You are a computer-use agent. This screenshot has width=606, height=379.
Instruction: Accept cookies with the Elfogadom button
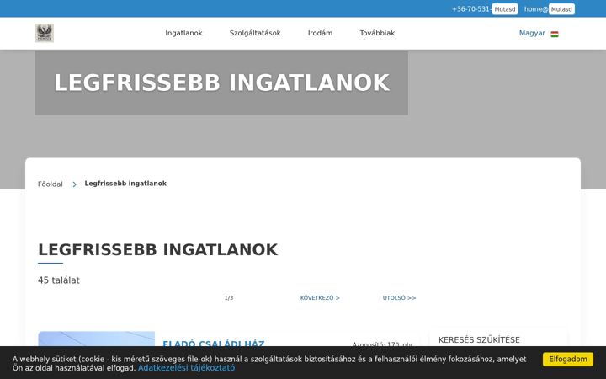[x=568, y=360]
